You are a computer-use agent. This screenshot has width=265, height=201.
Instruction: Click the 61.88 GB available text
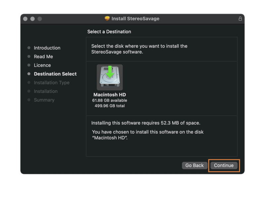(110, 100)
